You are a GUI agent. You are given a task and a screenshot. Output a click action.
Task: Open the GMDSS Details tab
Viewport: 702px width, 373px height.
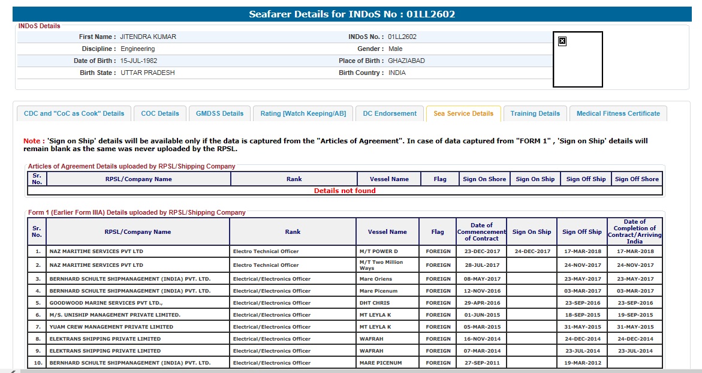[x=220, y=113]
